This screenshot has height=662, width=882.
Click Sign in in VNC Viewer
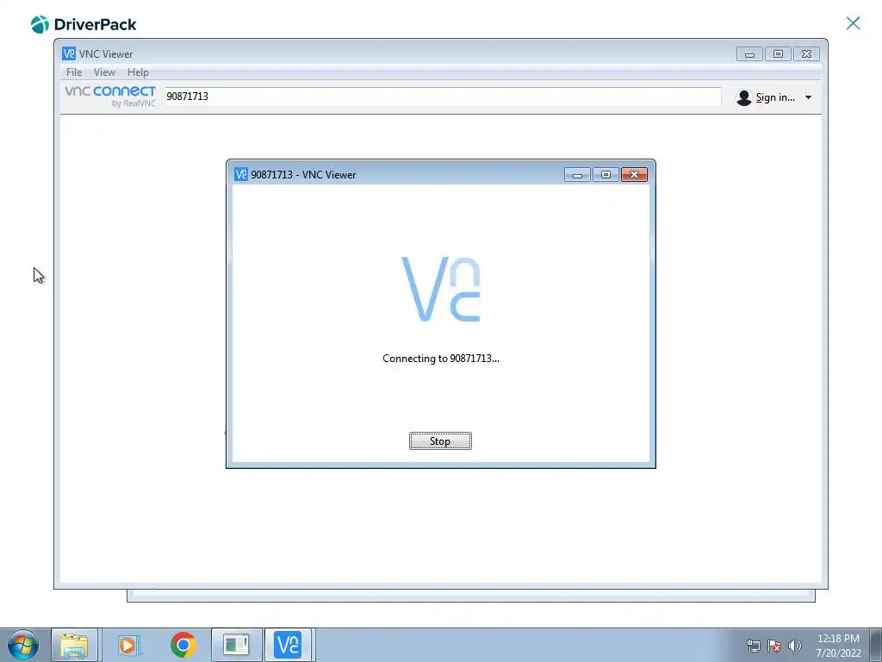pyautogui.click(x=775, y=97)
